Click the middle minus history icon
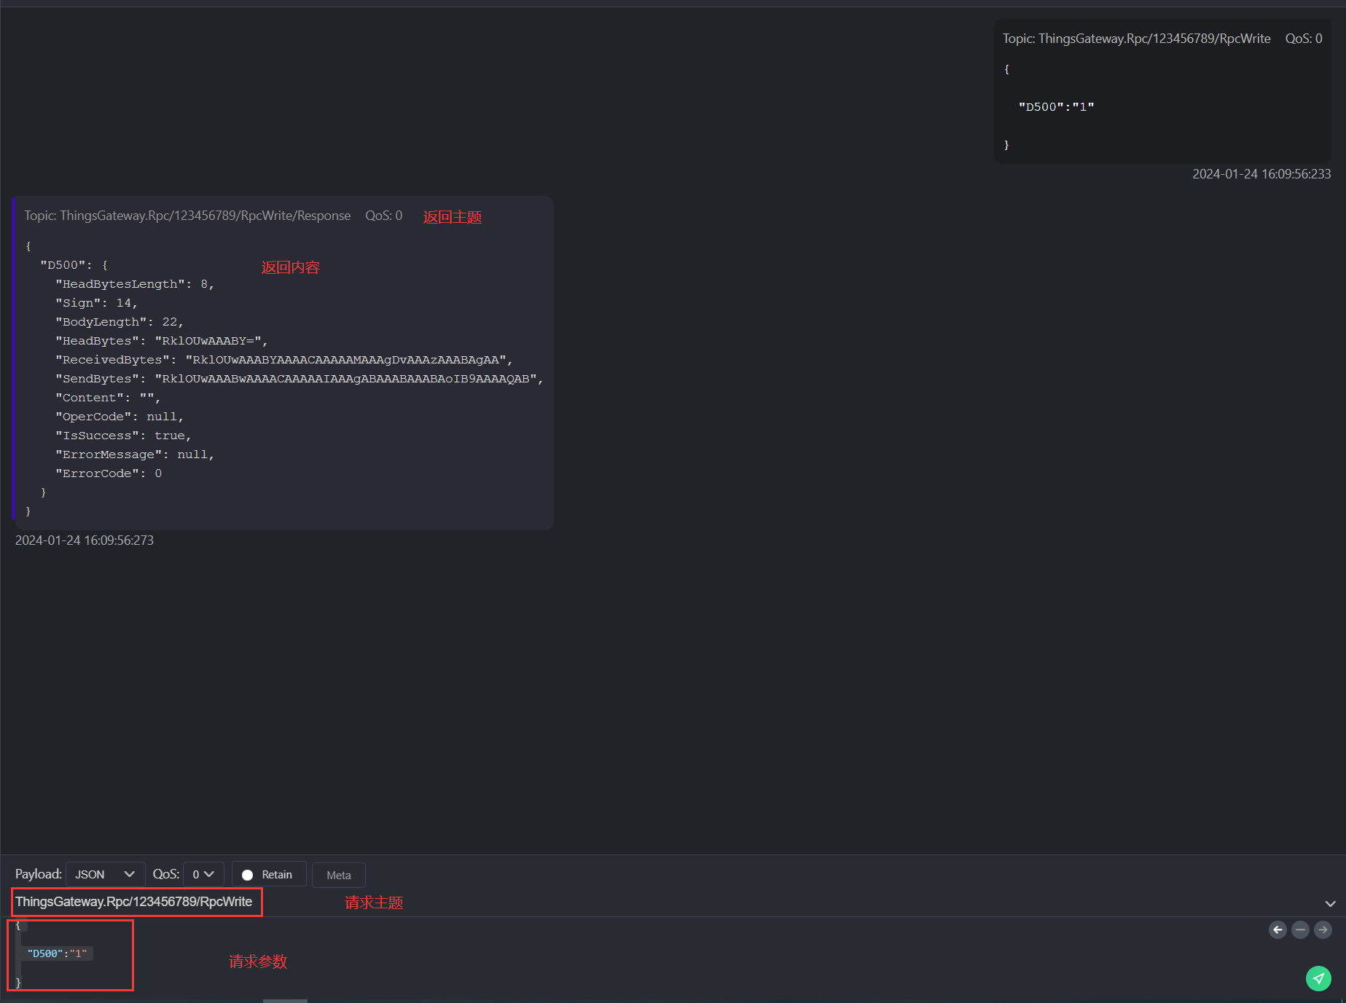Image resolution: width=1346 pixels, height=1003 pixels. pos(1300,929)
